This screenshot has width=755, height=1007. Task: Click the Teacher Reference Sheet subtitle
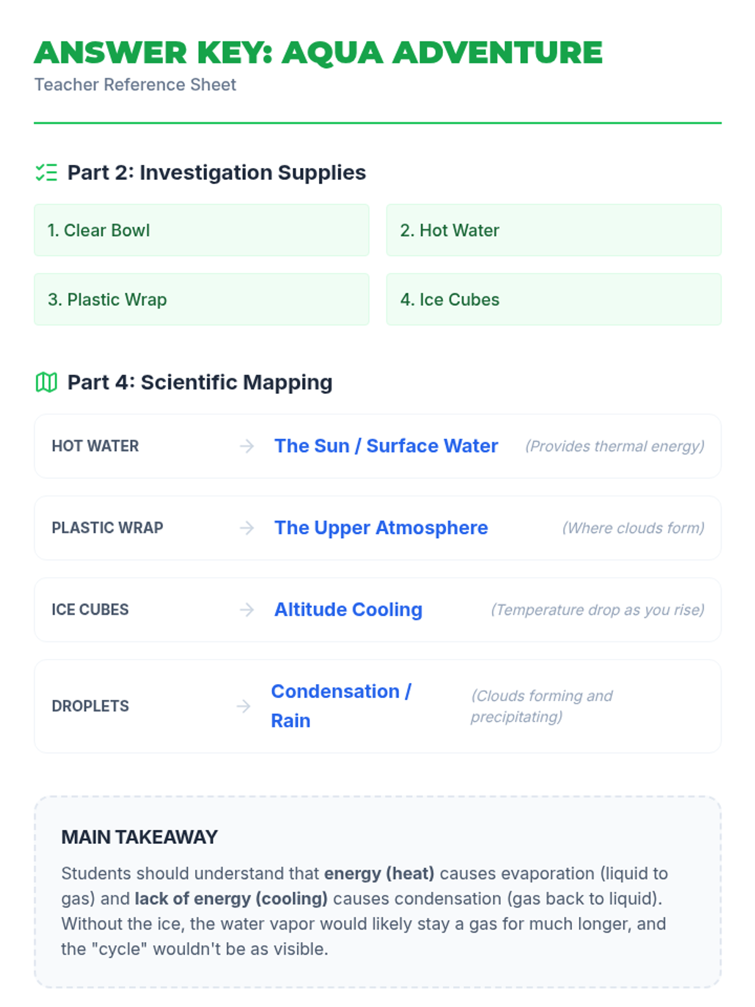(x=135, y=85)
